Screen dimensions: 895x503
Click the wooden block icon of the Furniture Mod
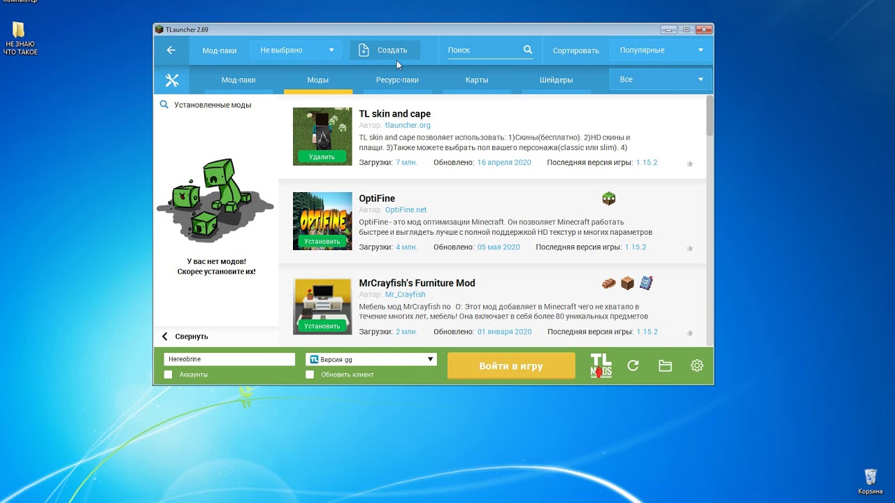pos(627,283)
